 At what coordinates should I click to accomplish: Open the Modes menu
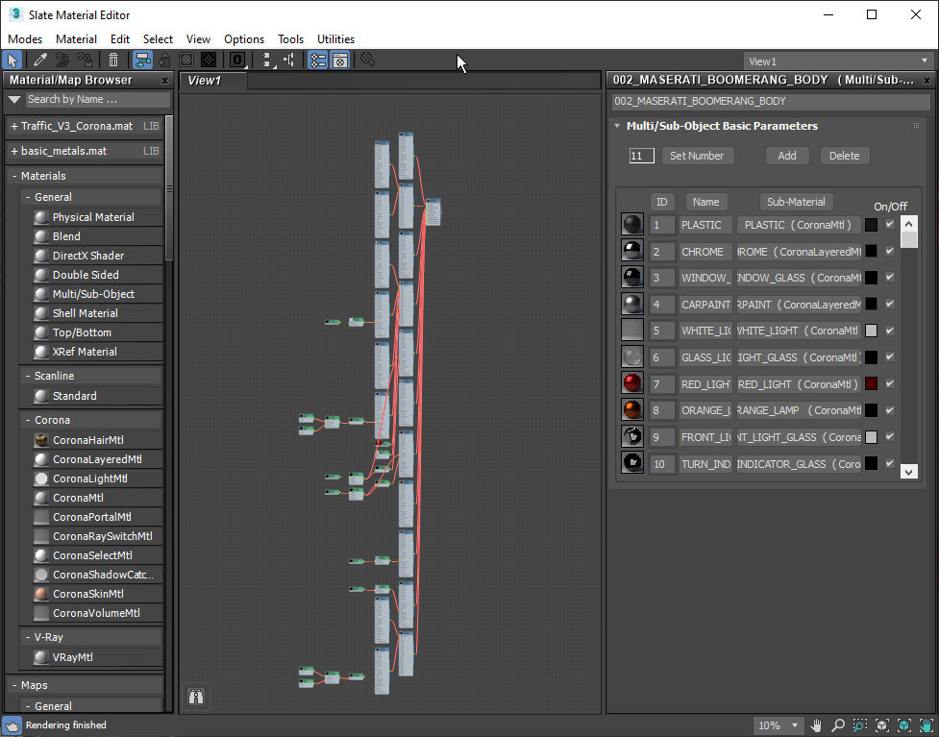pyautogui.click(x=25, y=38)
